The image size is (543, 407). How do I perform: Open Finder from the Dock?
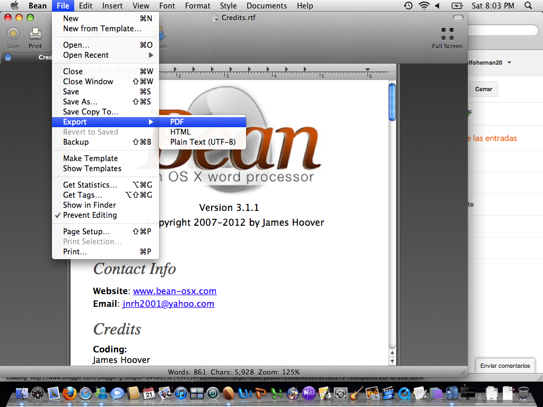22,394
